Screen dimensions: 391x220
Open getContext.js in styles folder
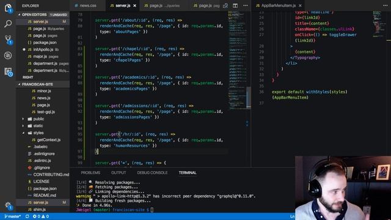click(43, 140)
